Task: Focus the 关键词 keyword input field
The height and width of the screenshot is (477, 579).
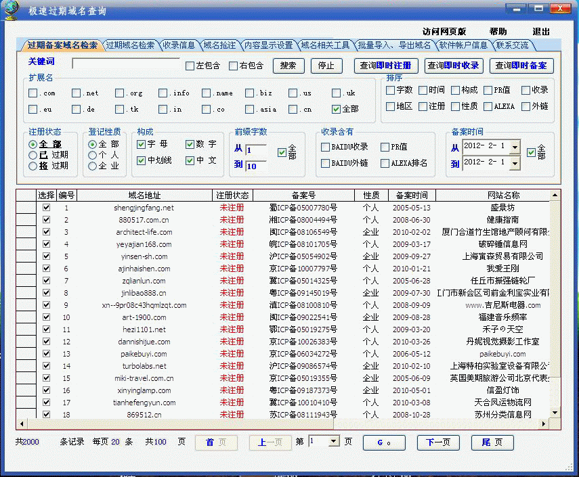Action: coord(126,64)
